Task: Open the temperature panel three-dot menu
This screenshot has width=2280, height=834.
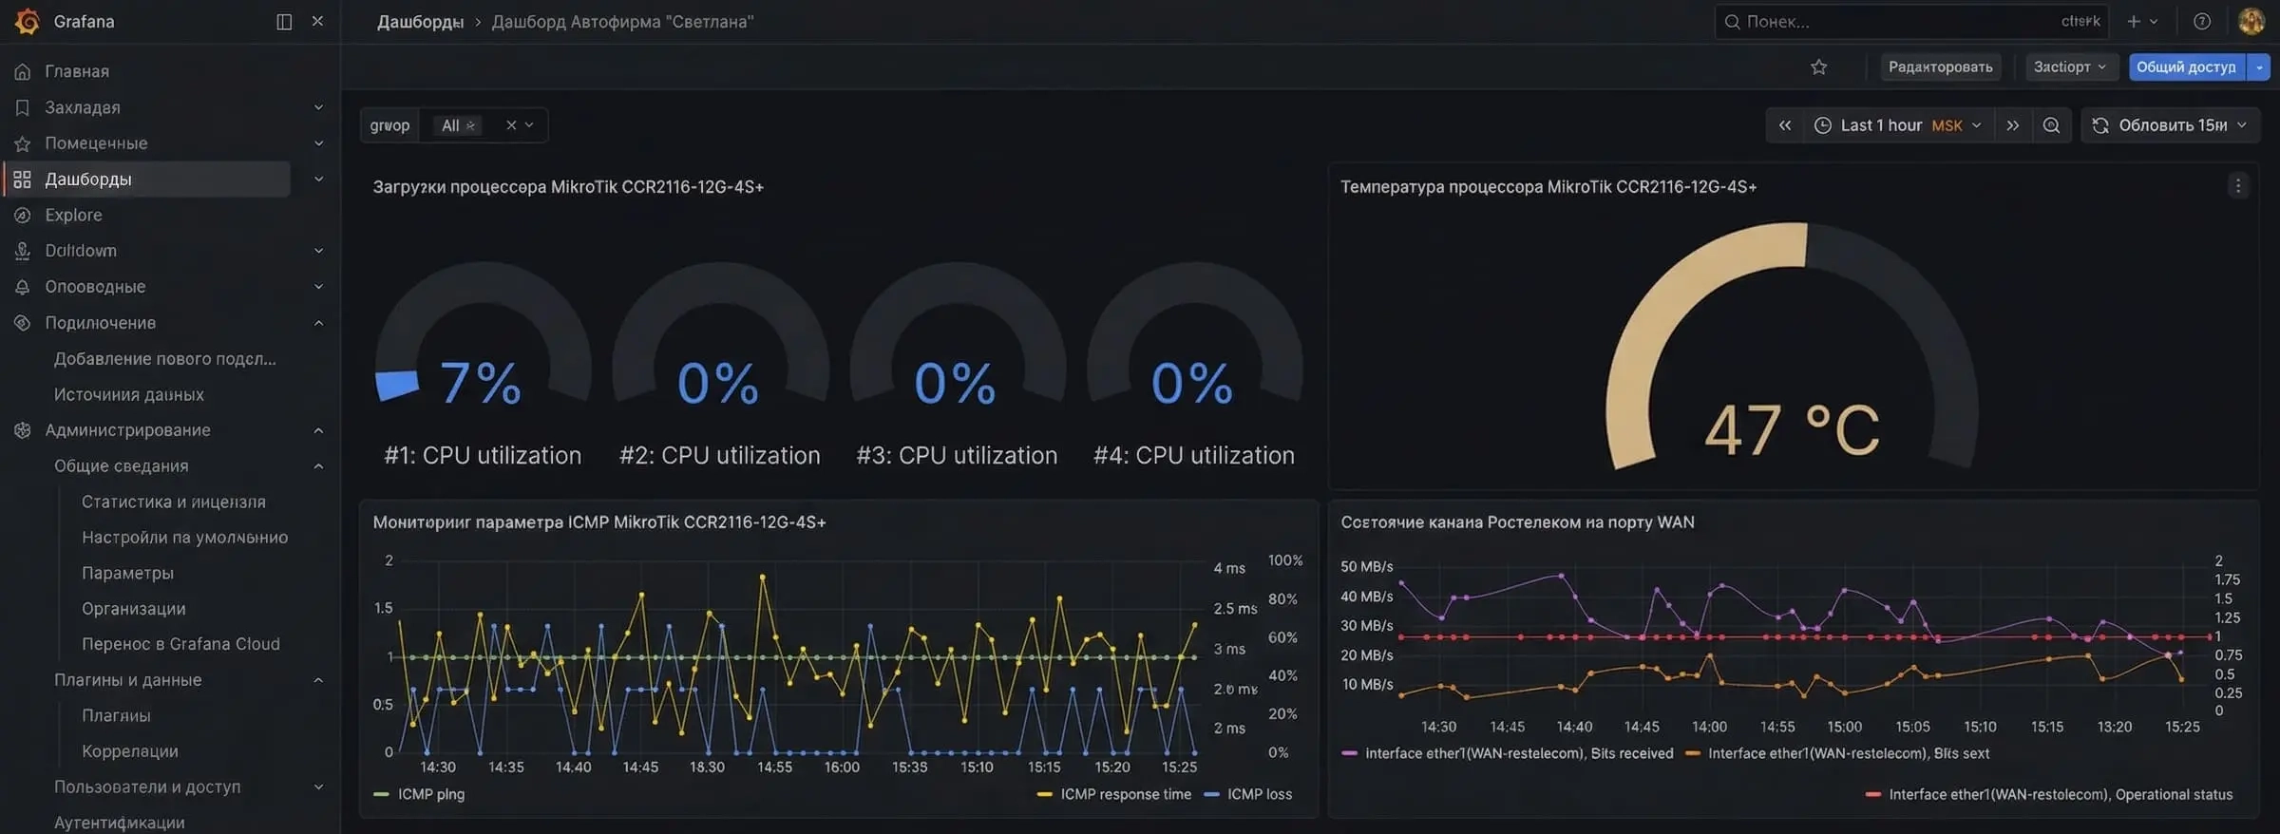Action: [x=2237, y=186]
